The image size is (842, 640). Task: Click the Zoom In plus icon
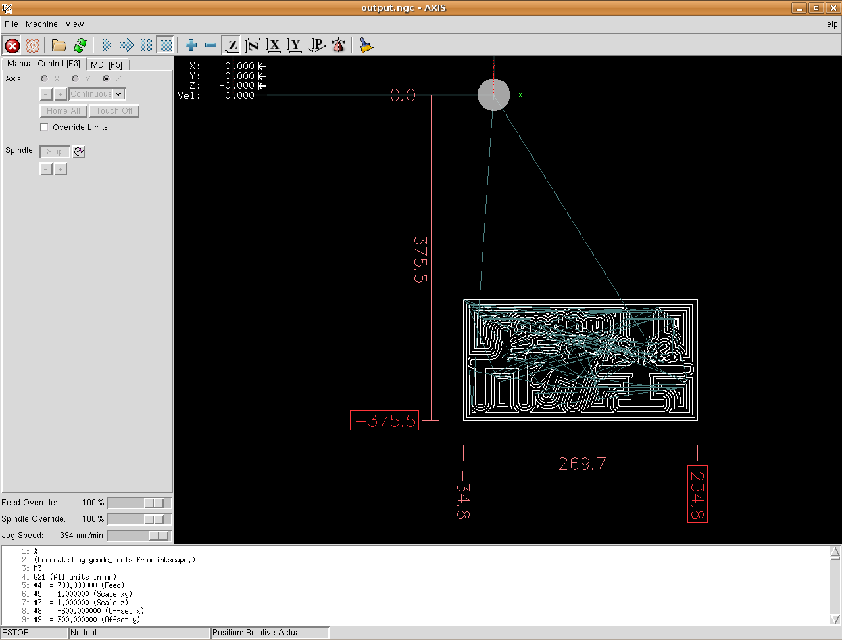point(191,45)
